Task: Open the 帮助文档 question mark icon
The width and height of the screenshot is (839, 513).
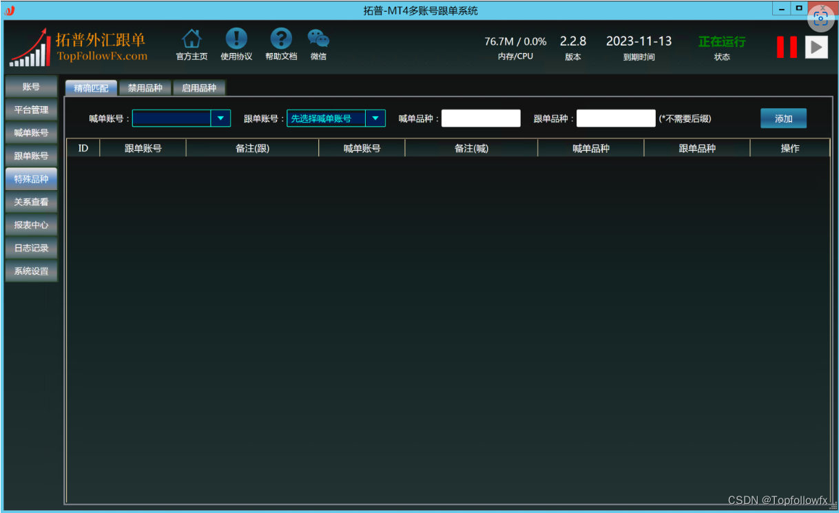Action: coord(281,39)
